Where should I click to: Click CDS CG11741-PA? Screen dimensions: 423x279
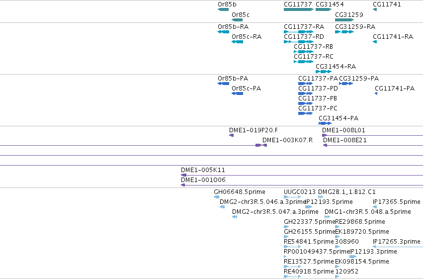tap(395, 89)
